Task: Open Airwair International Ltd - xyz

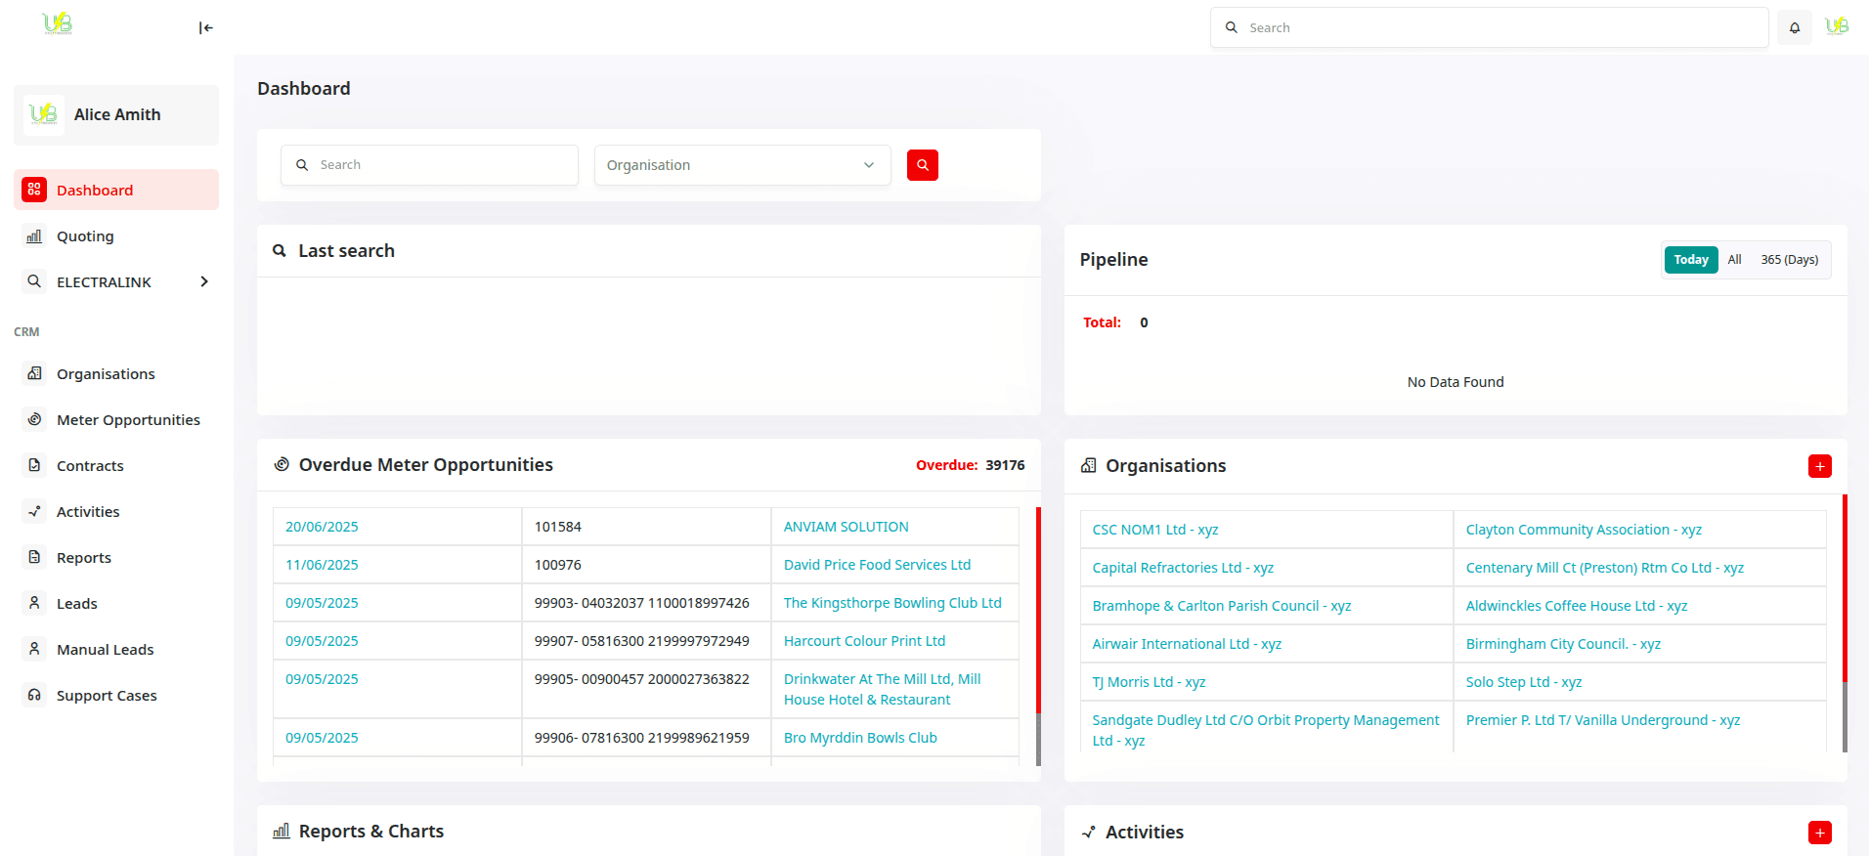Action: (x=1187, y=644)
